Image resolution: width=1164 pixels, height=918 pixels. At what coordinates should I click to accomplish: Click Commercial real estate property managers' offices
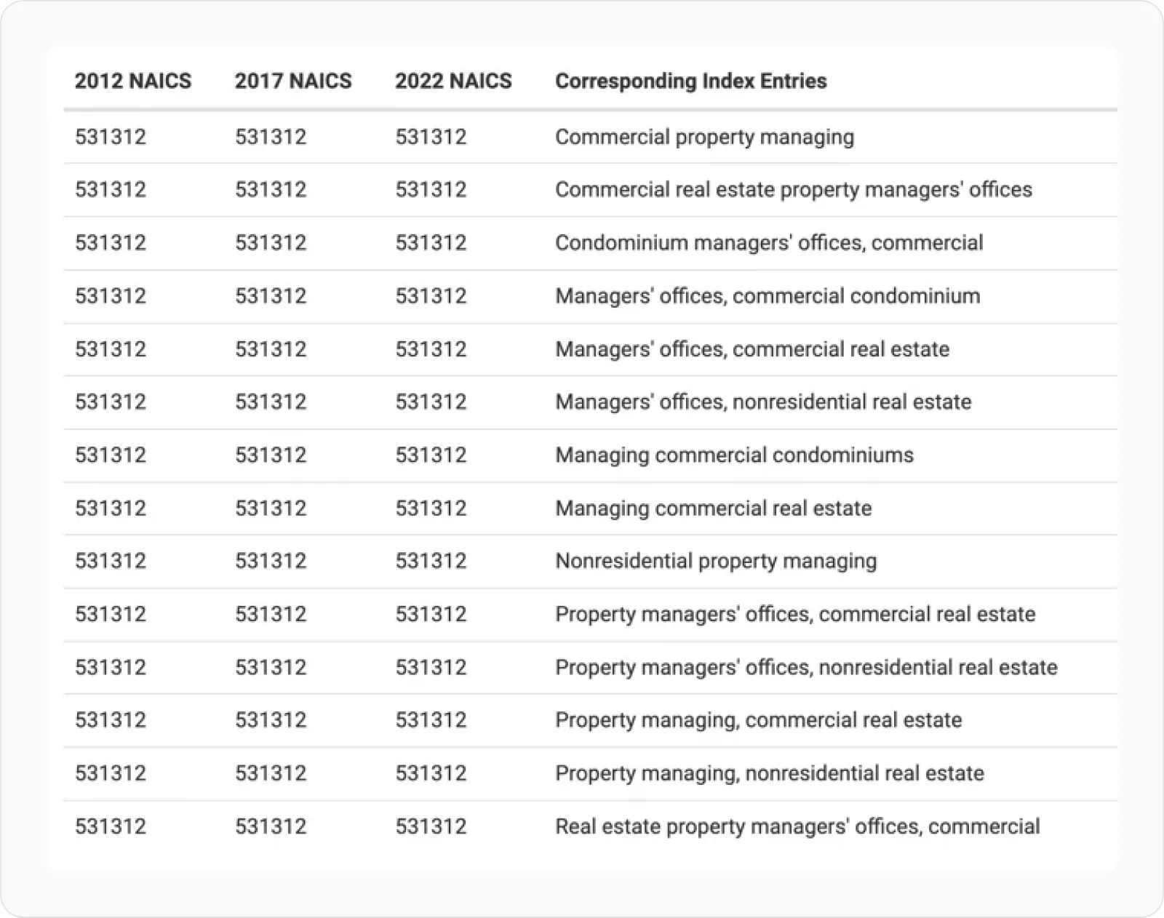point(793,190)
